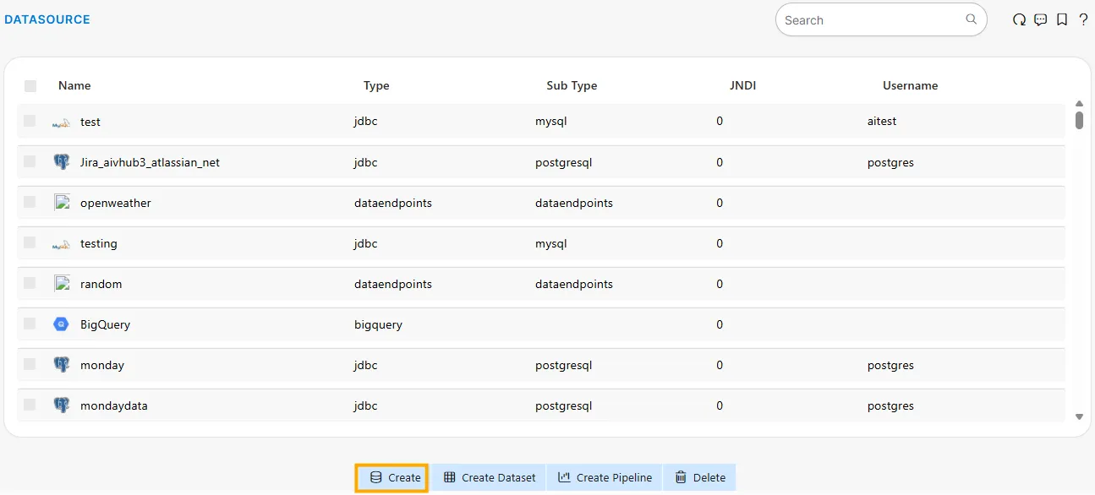Screen dimensions: 1095x495
Task: Click the support headset icon
Action: tap(1019, 19)
